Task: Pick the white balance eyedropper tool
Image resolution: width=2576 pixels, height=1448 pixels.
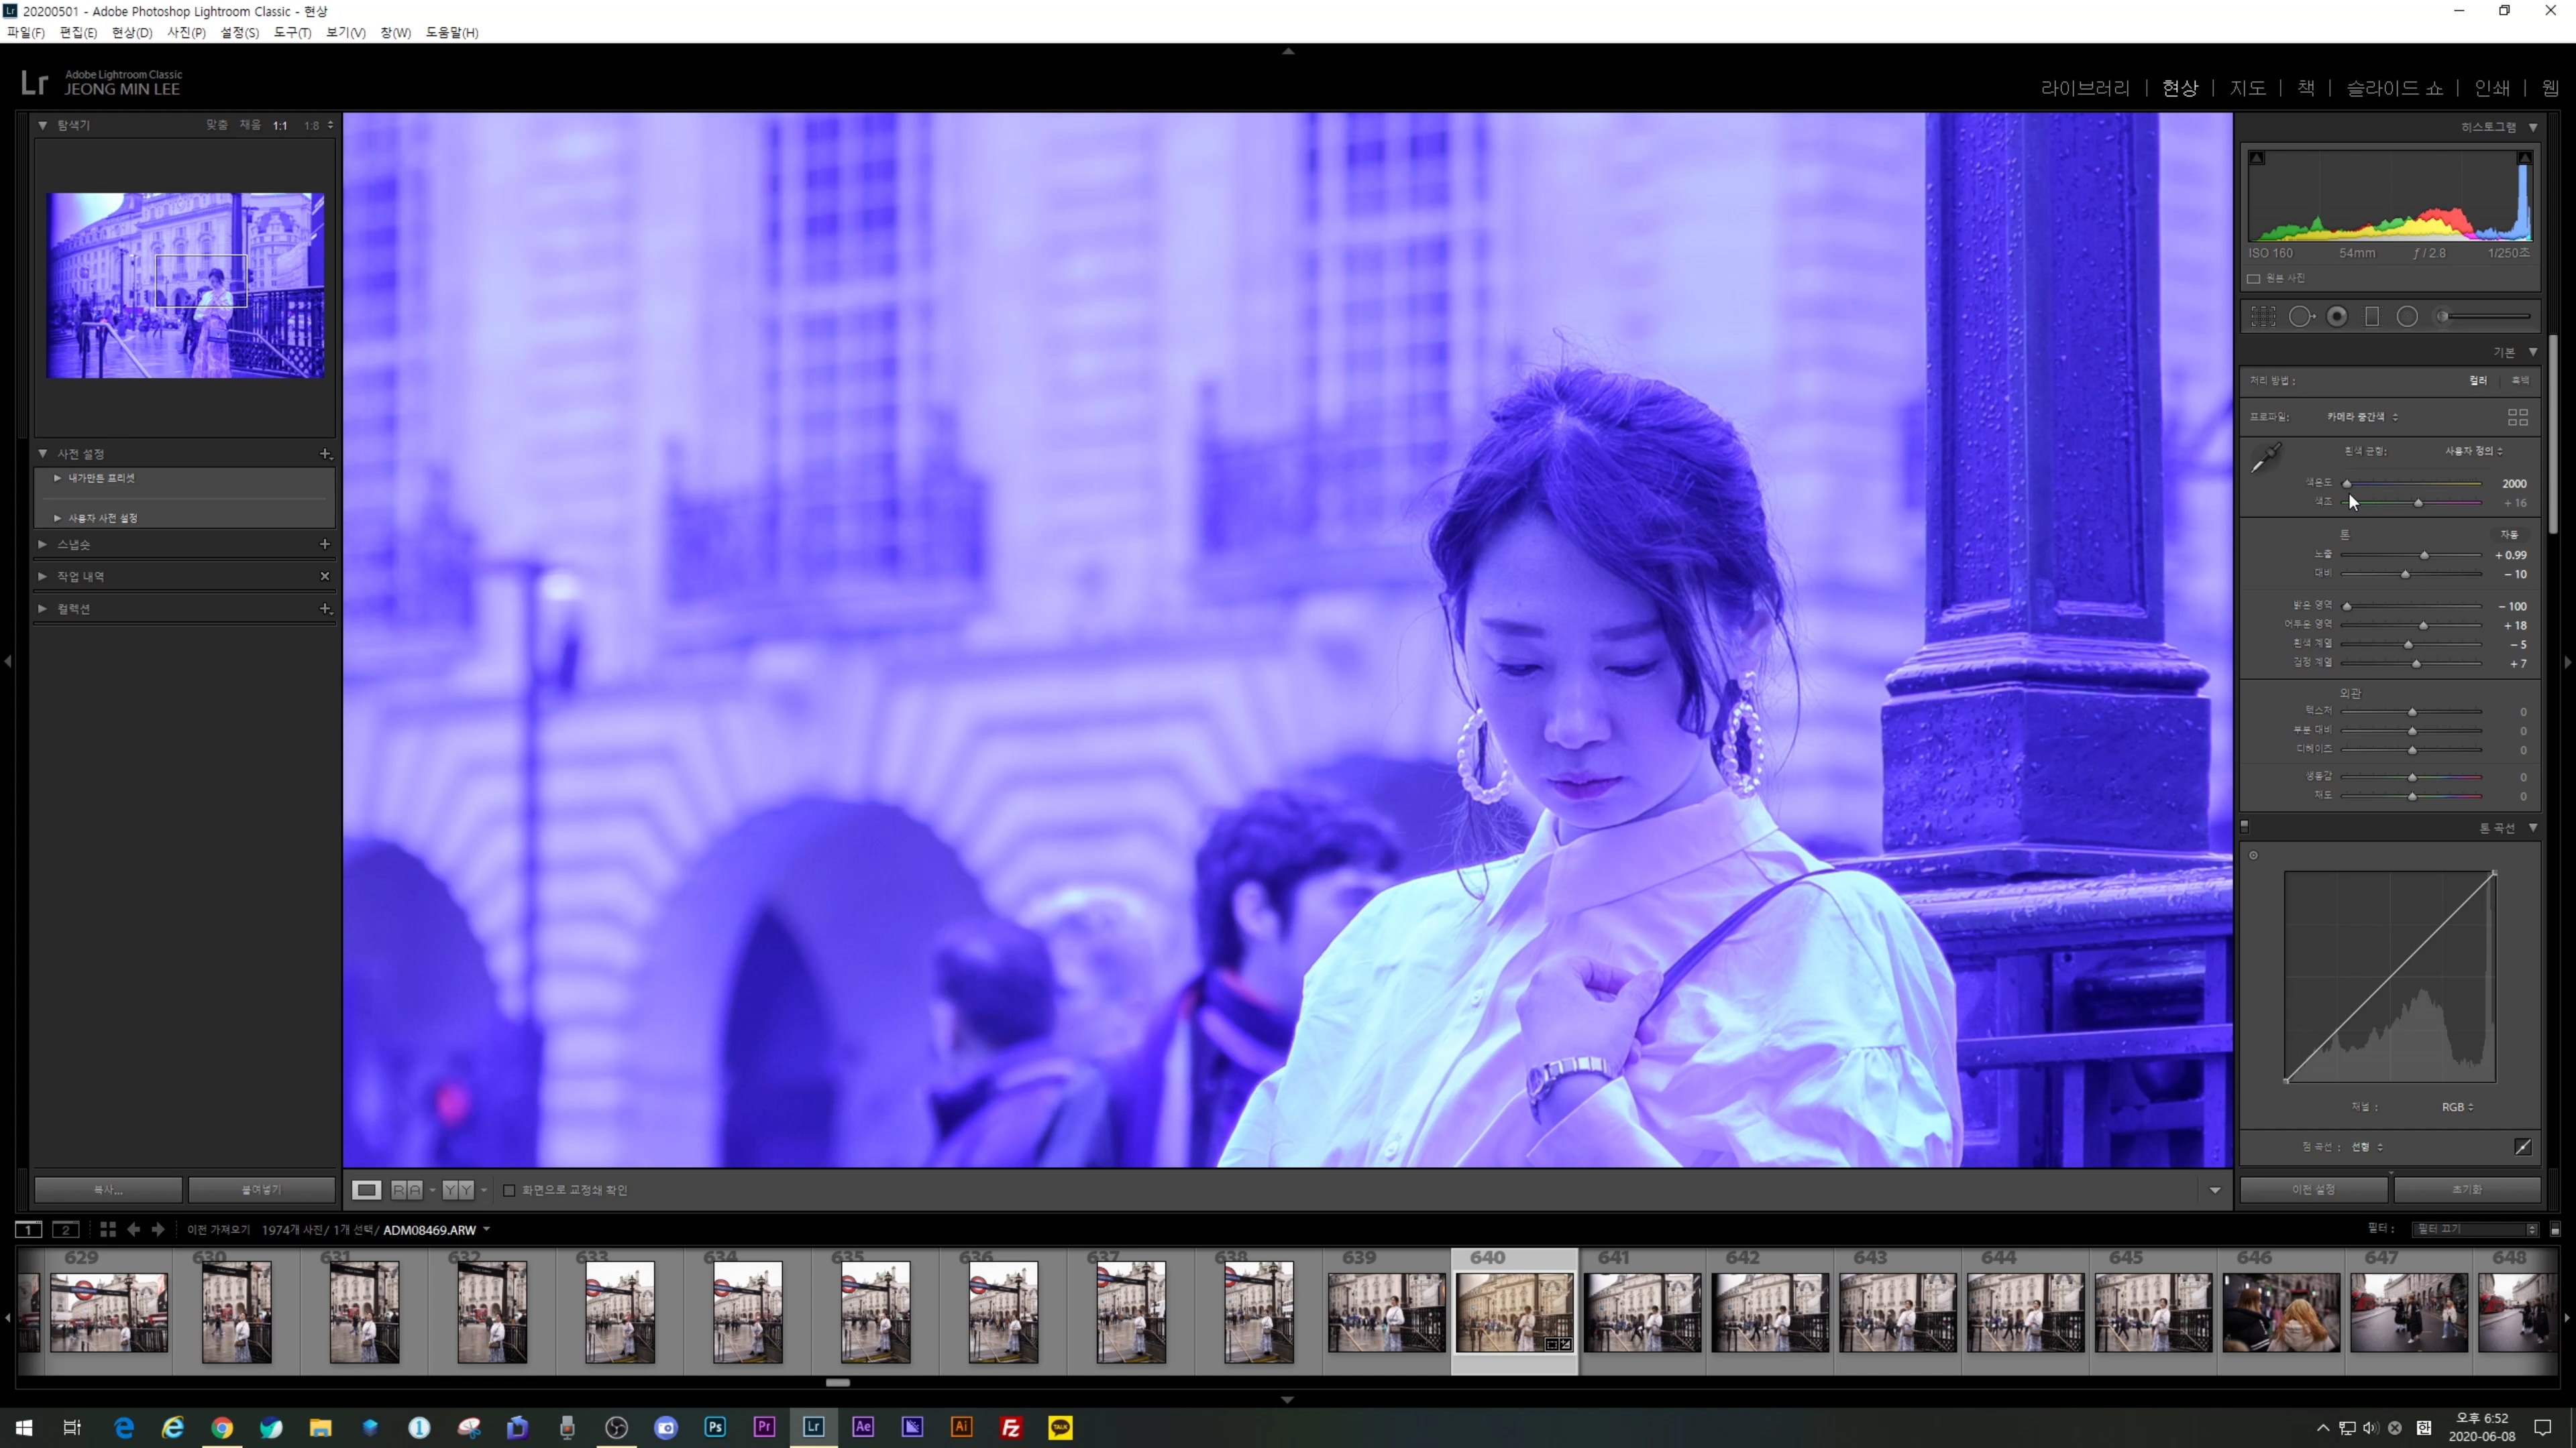Action: point(2265,458)
